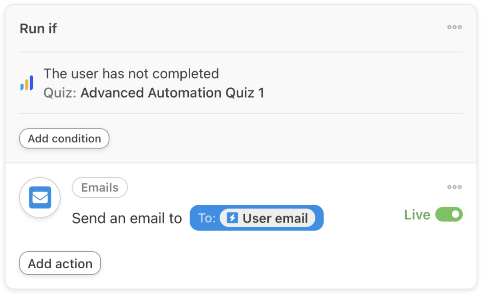Open the User email recipient selector
This screenshot has width=482, height=294.
click(257, 217)
